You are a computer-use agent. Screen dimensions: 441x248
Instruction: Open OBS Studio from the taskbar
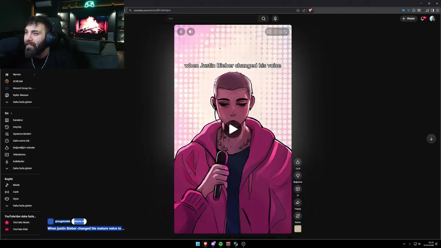click(x=243, y=244)
